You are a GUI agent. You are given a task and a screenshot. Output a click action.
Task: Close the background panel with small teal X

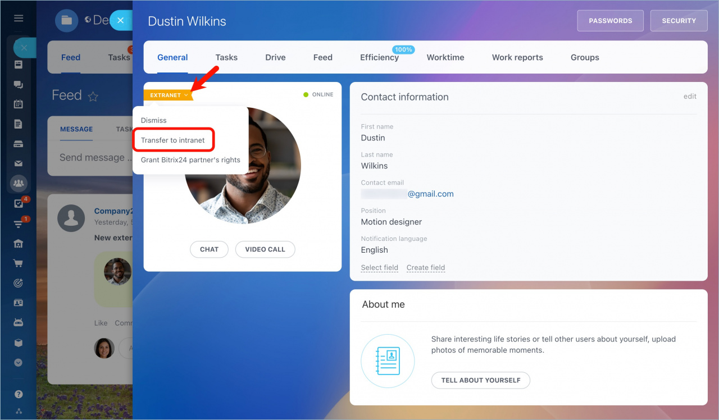24,48
